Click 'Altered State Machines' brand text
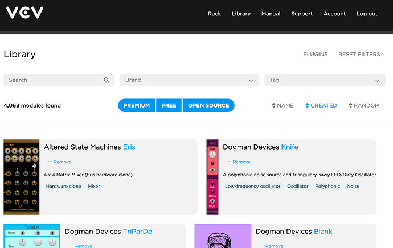393x248 pixels. point(83,147)
